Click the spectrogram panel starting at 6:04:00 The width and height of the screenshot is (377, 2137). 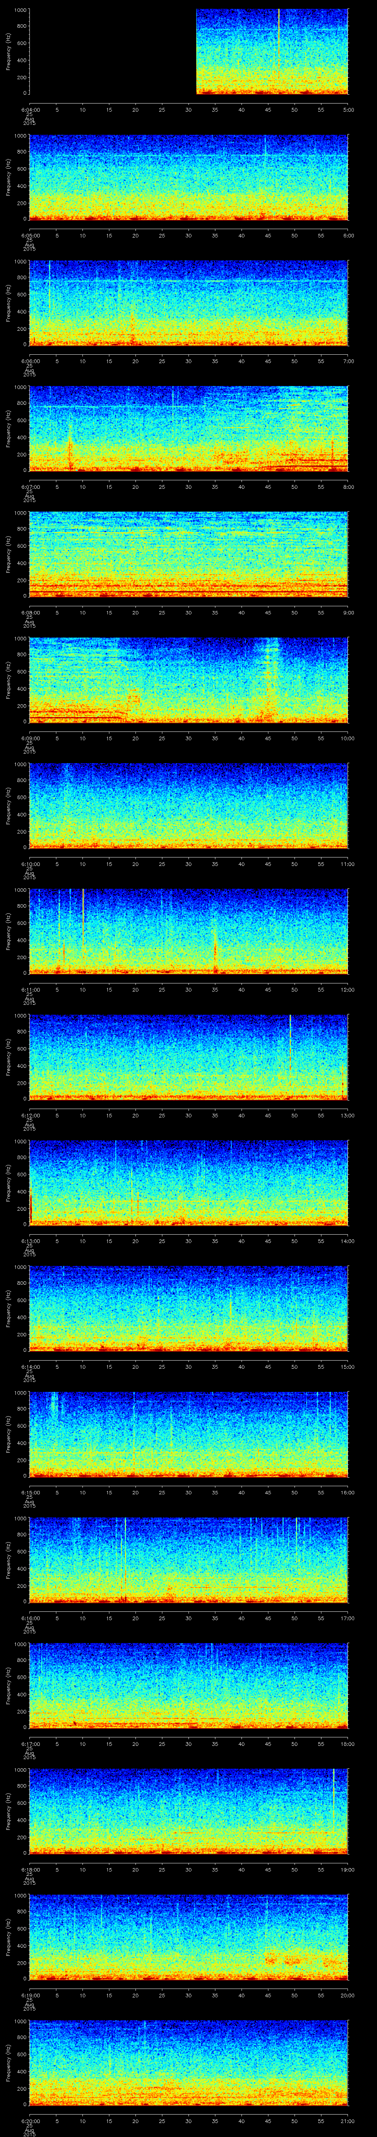pos(189,52)
